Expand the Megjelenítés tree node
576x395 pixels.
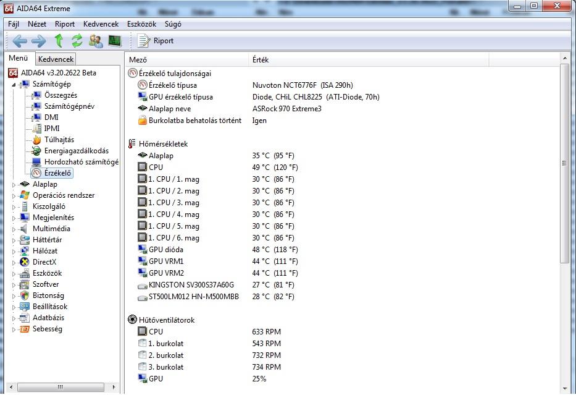coord(14,218)
